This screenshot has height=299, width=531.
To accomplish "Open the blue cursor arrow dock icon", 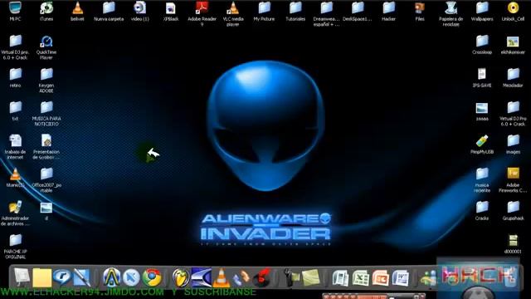I will (131, 277).
